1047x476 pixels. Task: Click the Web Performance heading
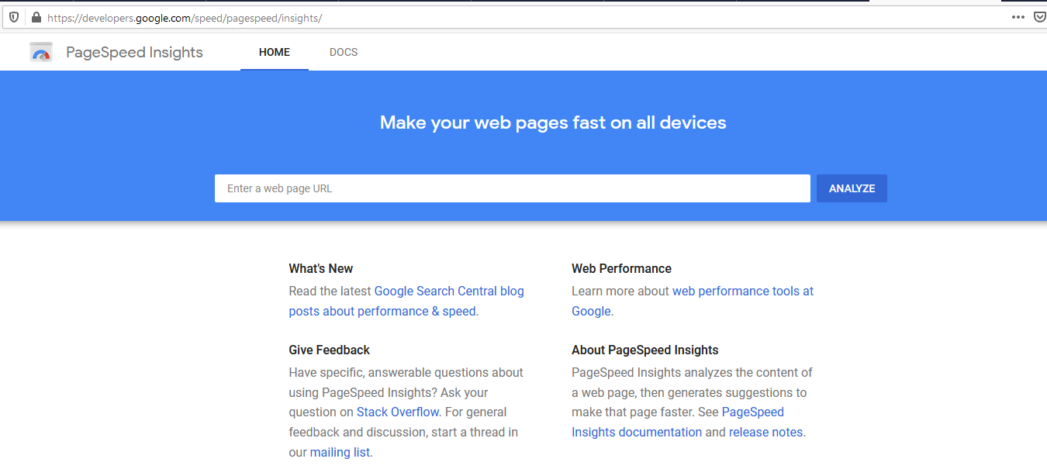point(621,269)
